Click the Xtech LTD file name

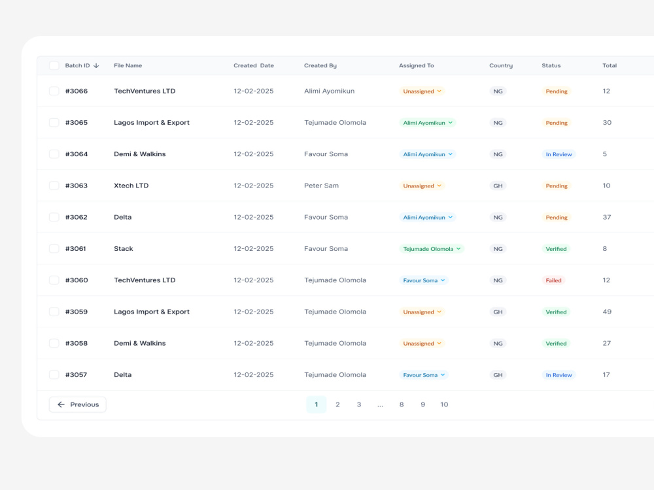131,186
